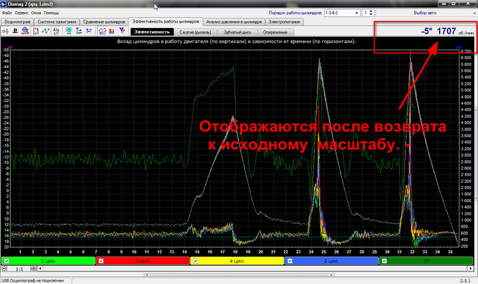Click the zoom-out minus icon near 1:1
Image resolution: width=478 pixels, height=284 pixels.
coord(4,268)
